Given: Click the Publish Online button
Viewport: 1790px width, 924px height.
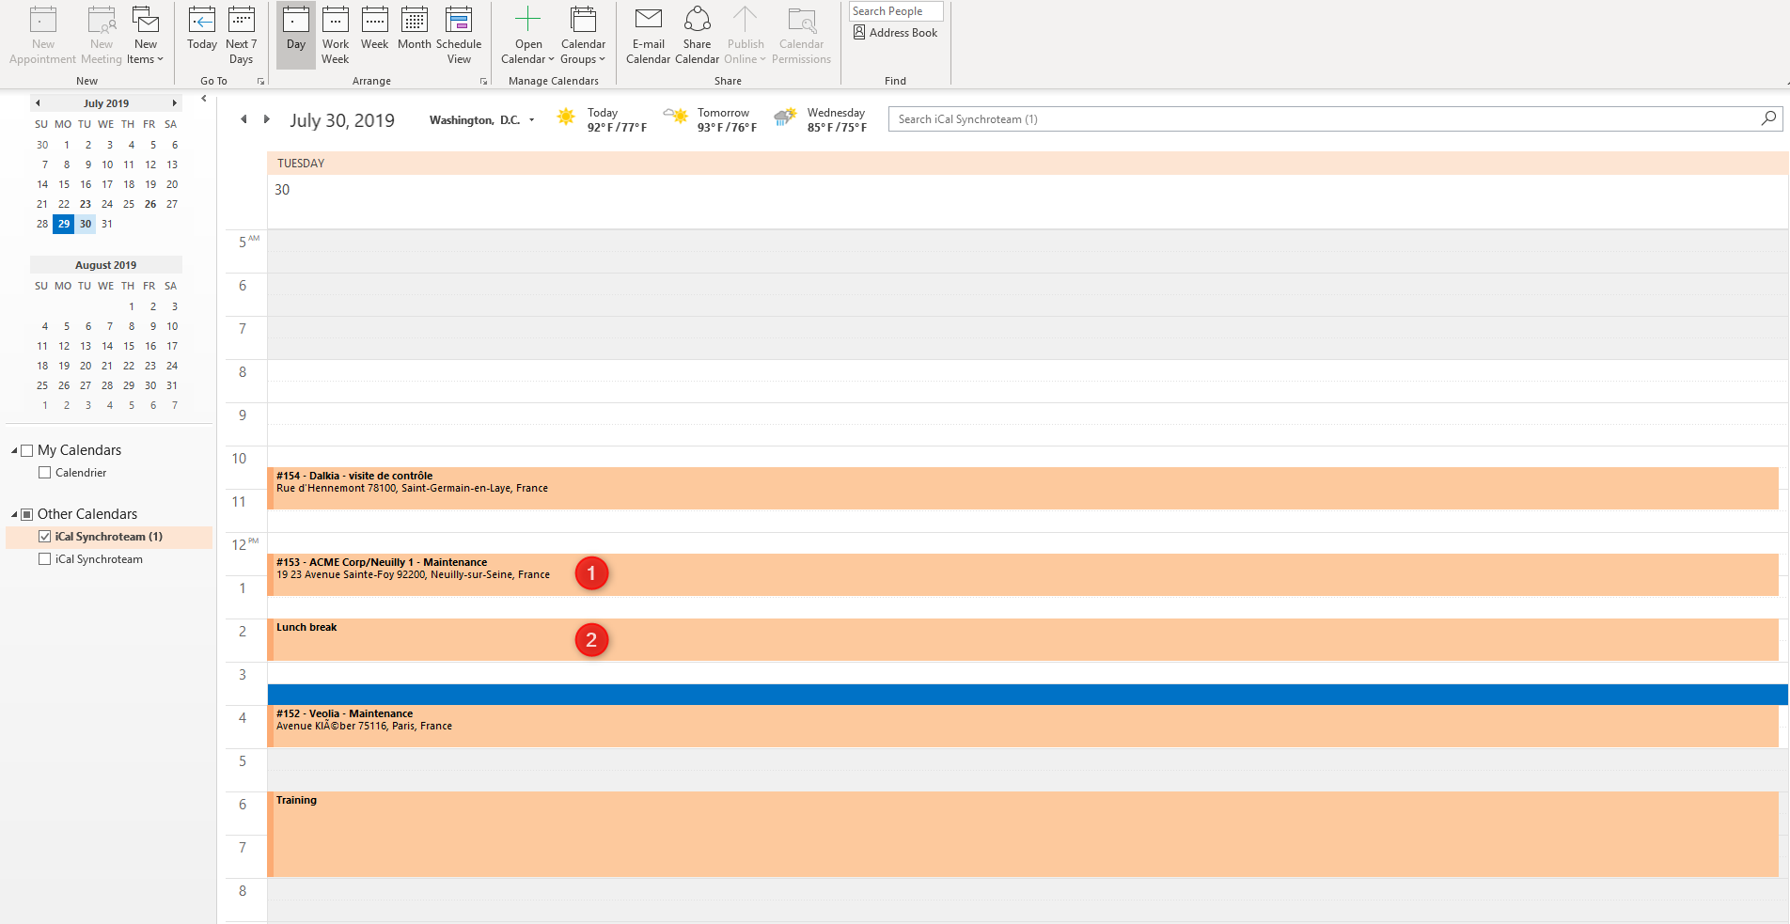Looking at the screenshot, I should tap(746, 36).
